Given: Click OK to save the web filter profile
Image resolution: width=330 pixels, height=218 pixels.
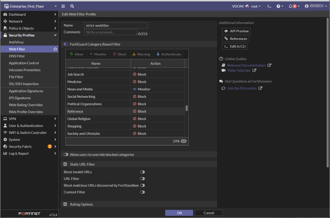Looking at the screenshot, I should pos(179,212).
